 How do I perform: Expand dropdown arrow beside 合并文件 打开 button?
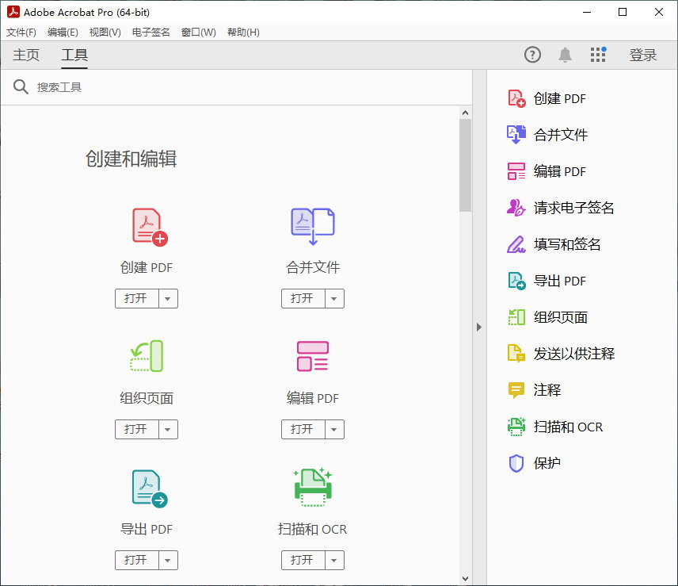click(334, 299)
